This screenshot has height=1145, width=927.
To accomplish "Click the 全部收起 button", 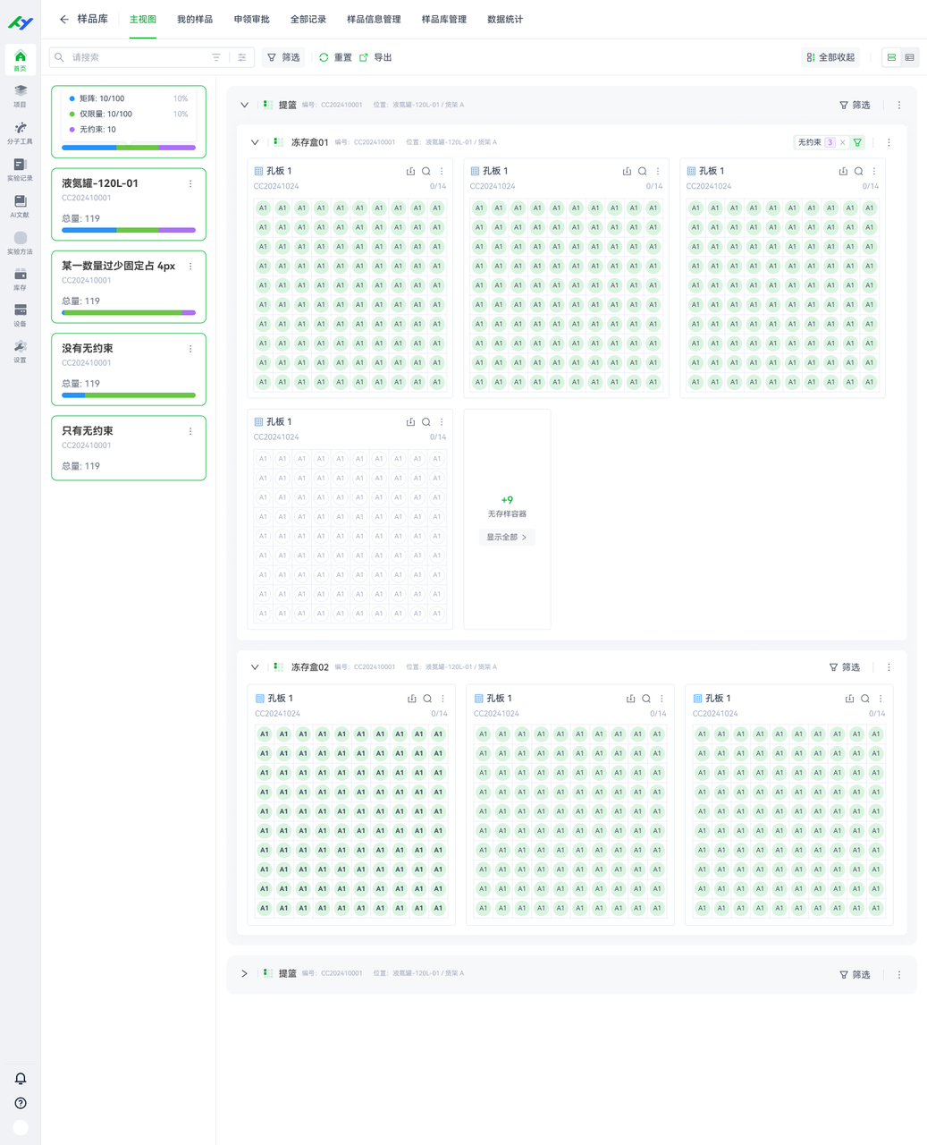I will click(x=830, y=57).
